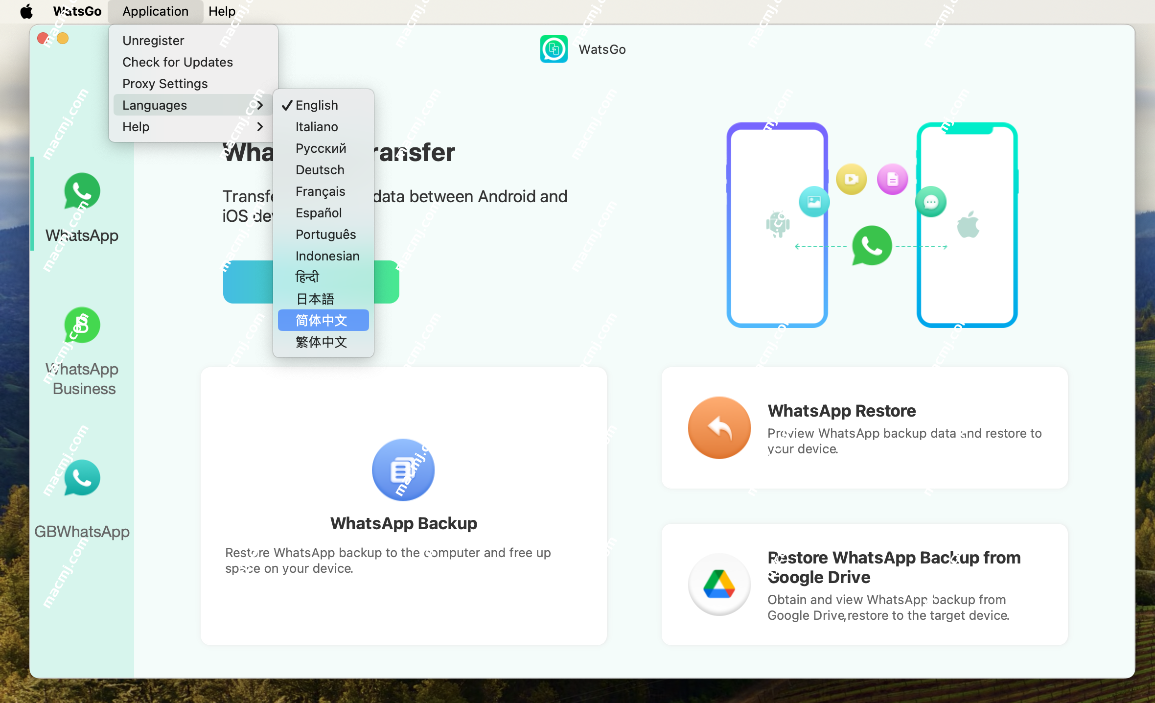Choose 简体中文 language
Image resolution: width=1155 pixels, height=703 pixels.
(323, 321)
